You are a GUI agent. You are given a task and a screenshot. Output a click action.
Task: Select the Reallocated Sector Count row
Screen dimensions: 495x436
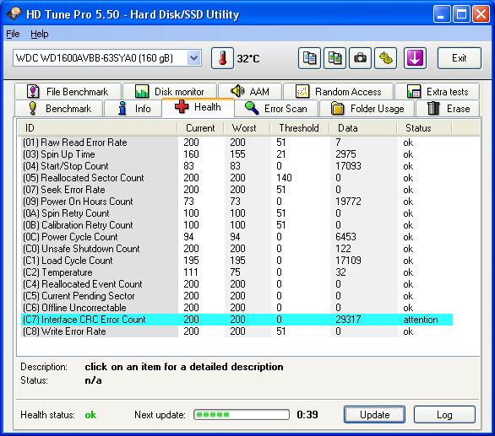tap(237, 178)
